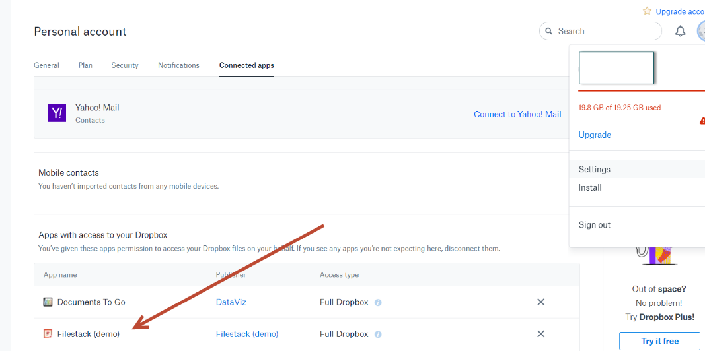Click the search magnifier icon

tap(548, 32)
